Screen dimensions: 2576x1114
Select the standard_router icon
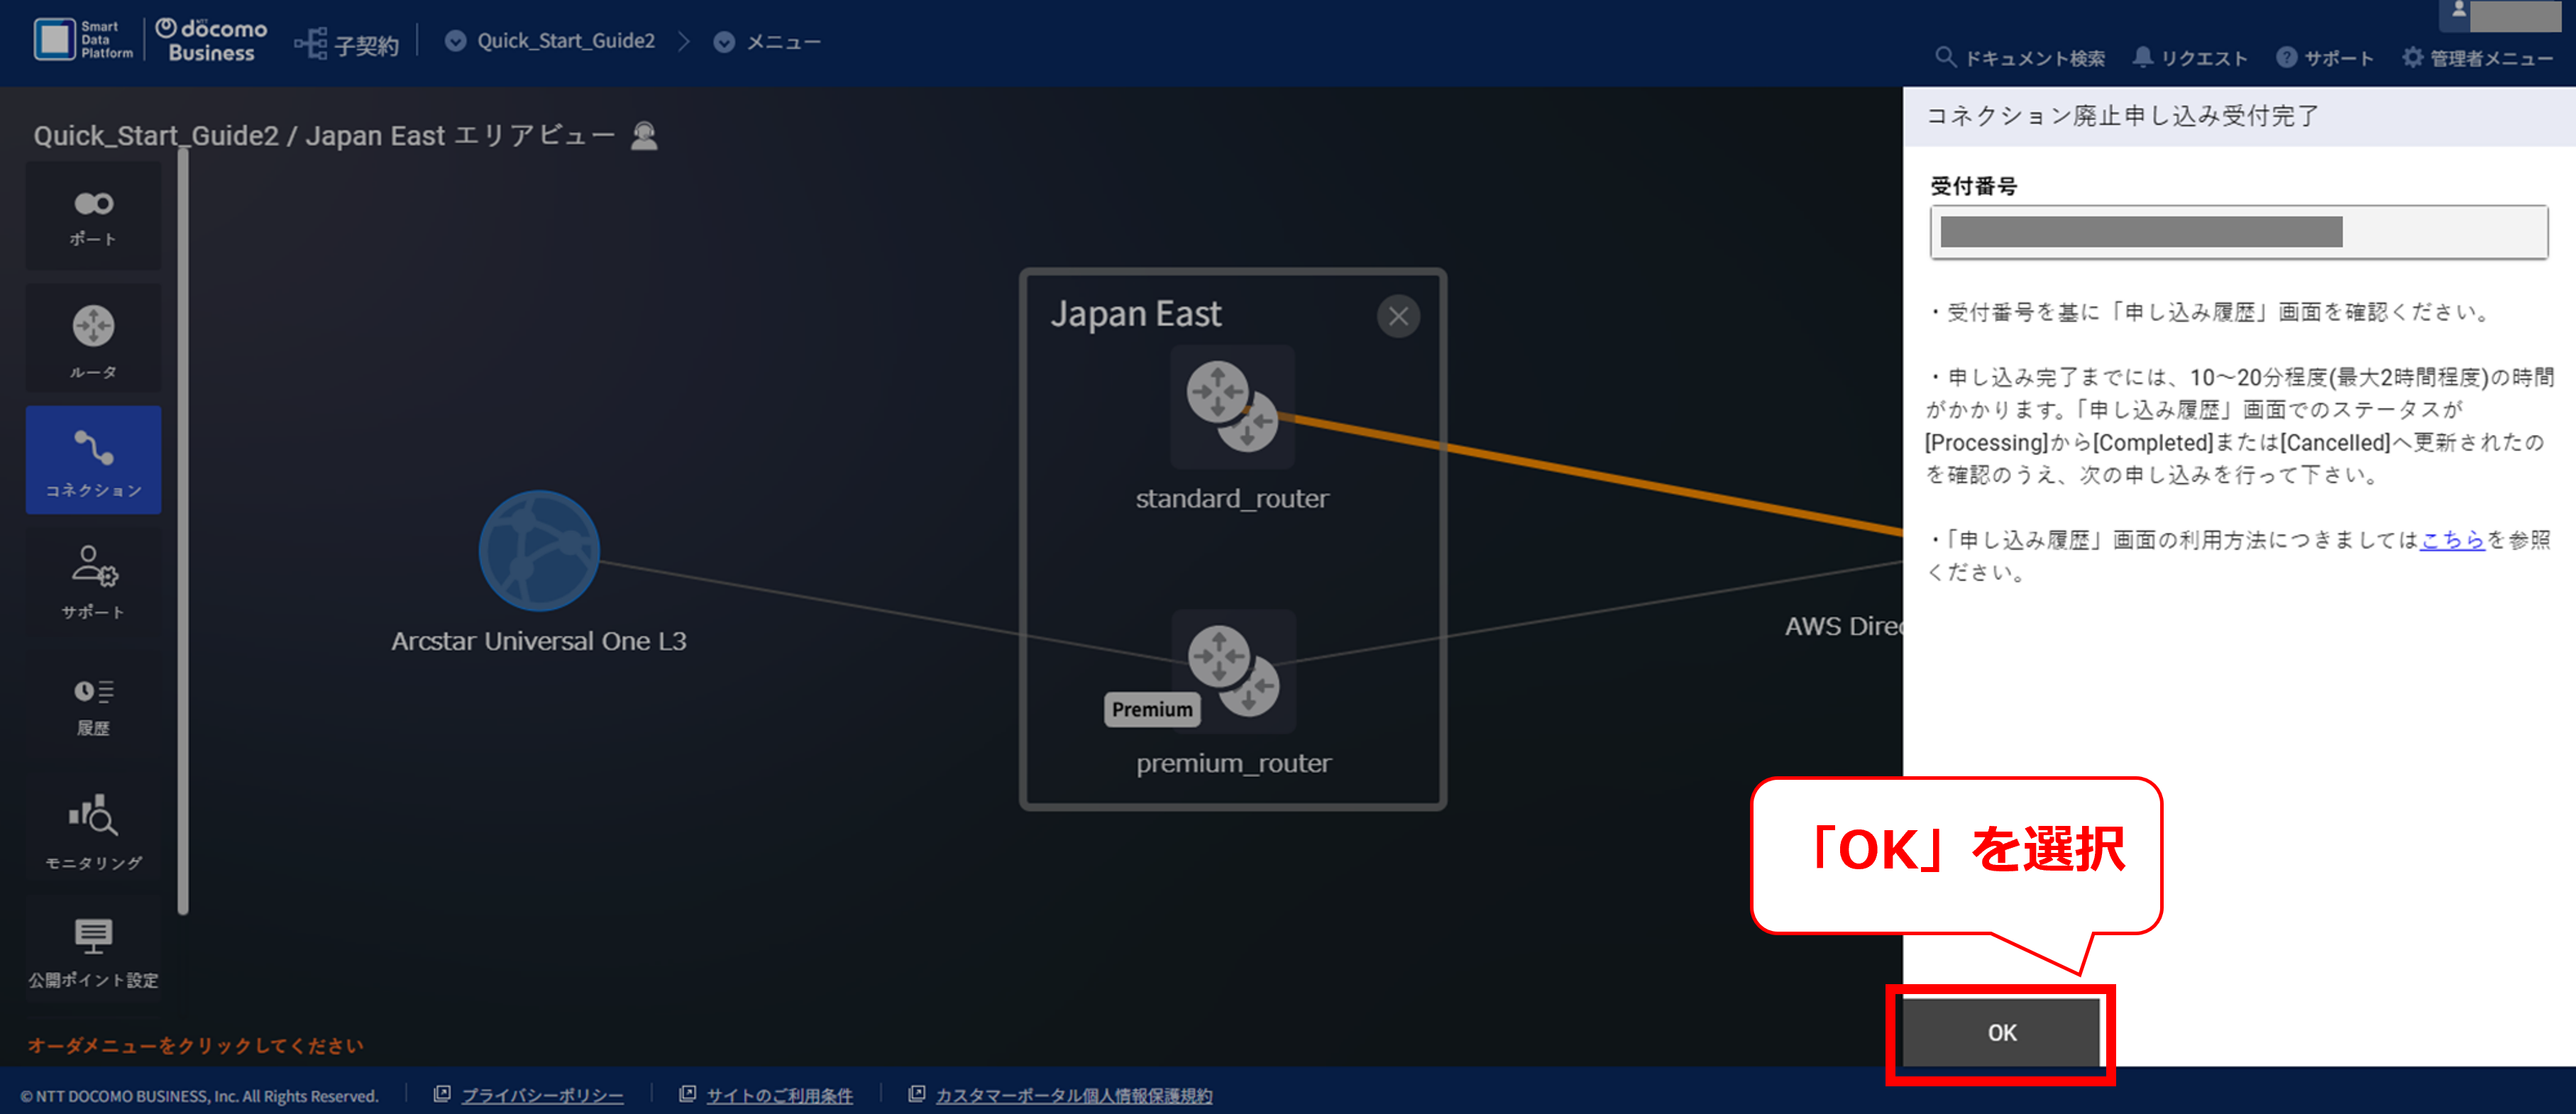pyautogui.click(x=1232, y=407)
